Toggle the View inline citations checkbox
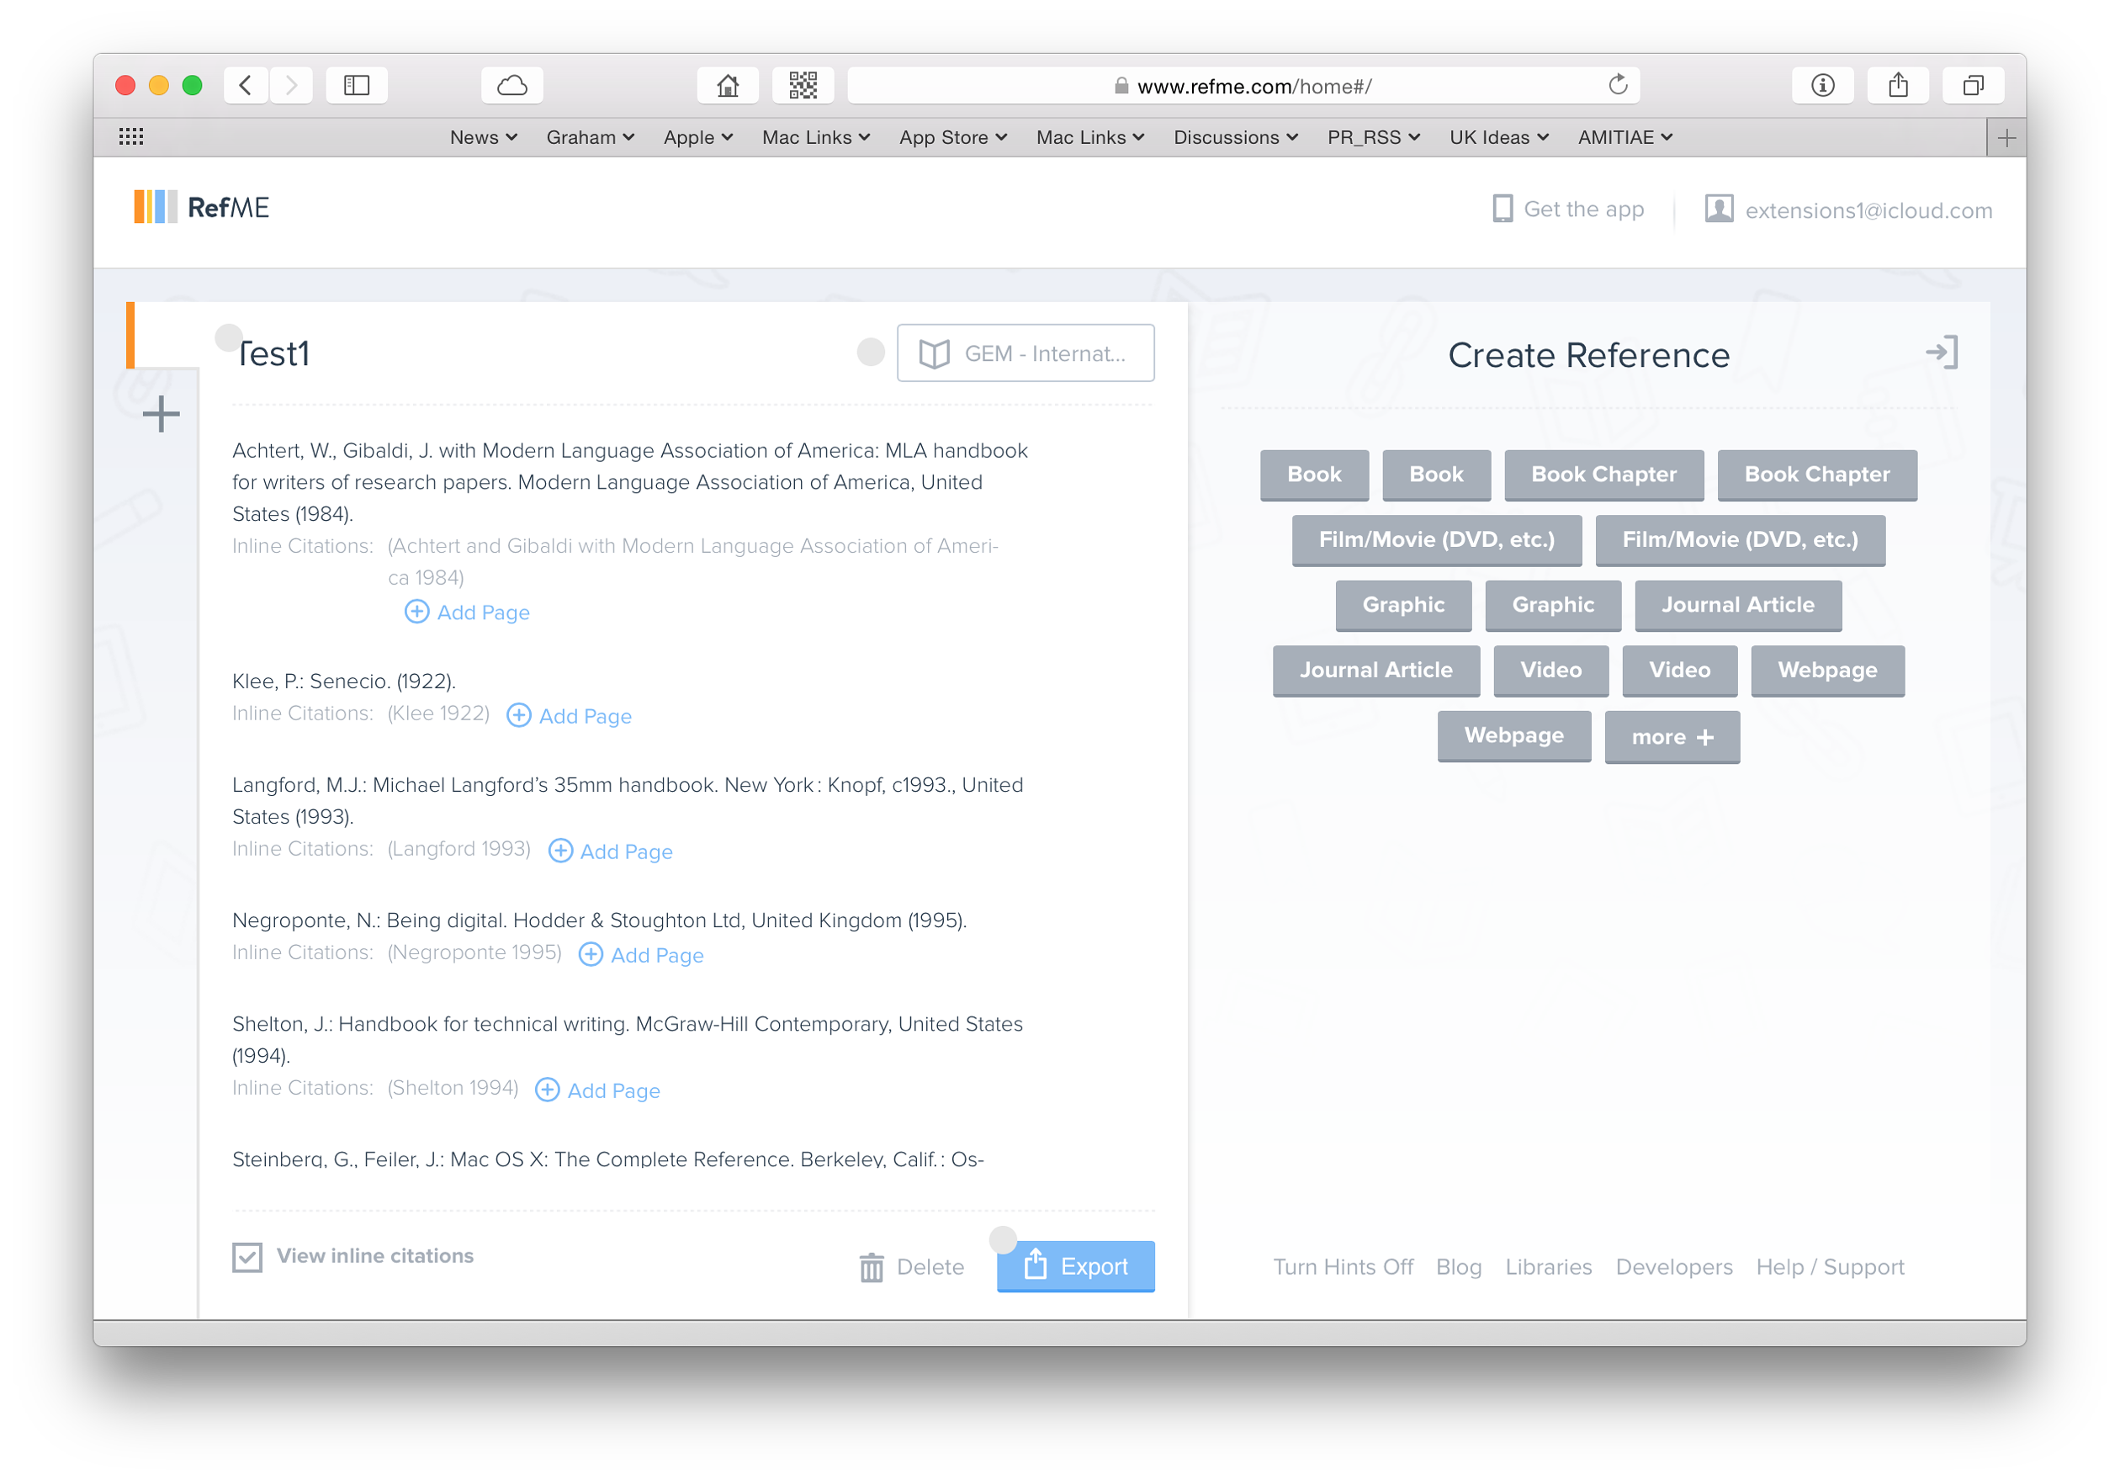The width and height of the screenshot is (2120, 1480). pos(247,1258)
